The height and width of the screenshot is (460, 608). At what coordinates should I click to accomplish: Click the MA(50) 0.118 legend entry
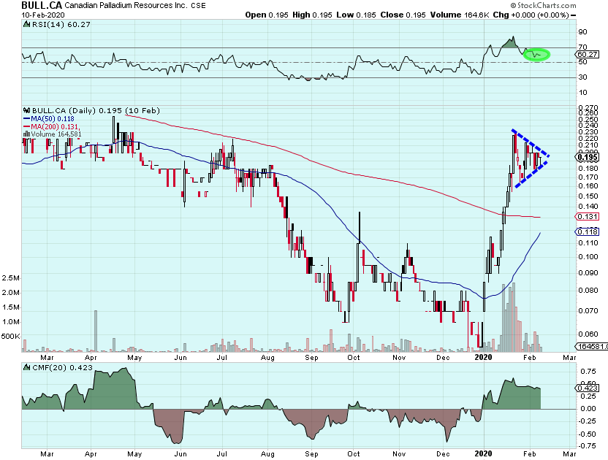click(53, 119)
